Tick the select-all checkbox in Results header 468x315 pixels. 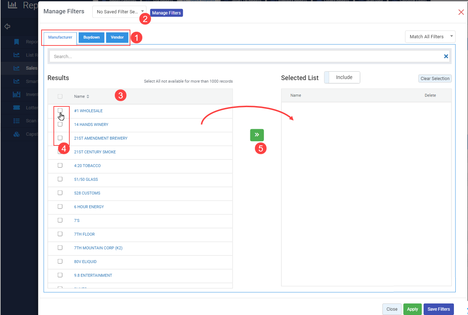[60, 96]
